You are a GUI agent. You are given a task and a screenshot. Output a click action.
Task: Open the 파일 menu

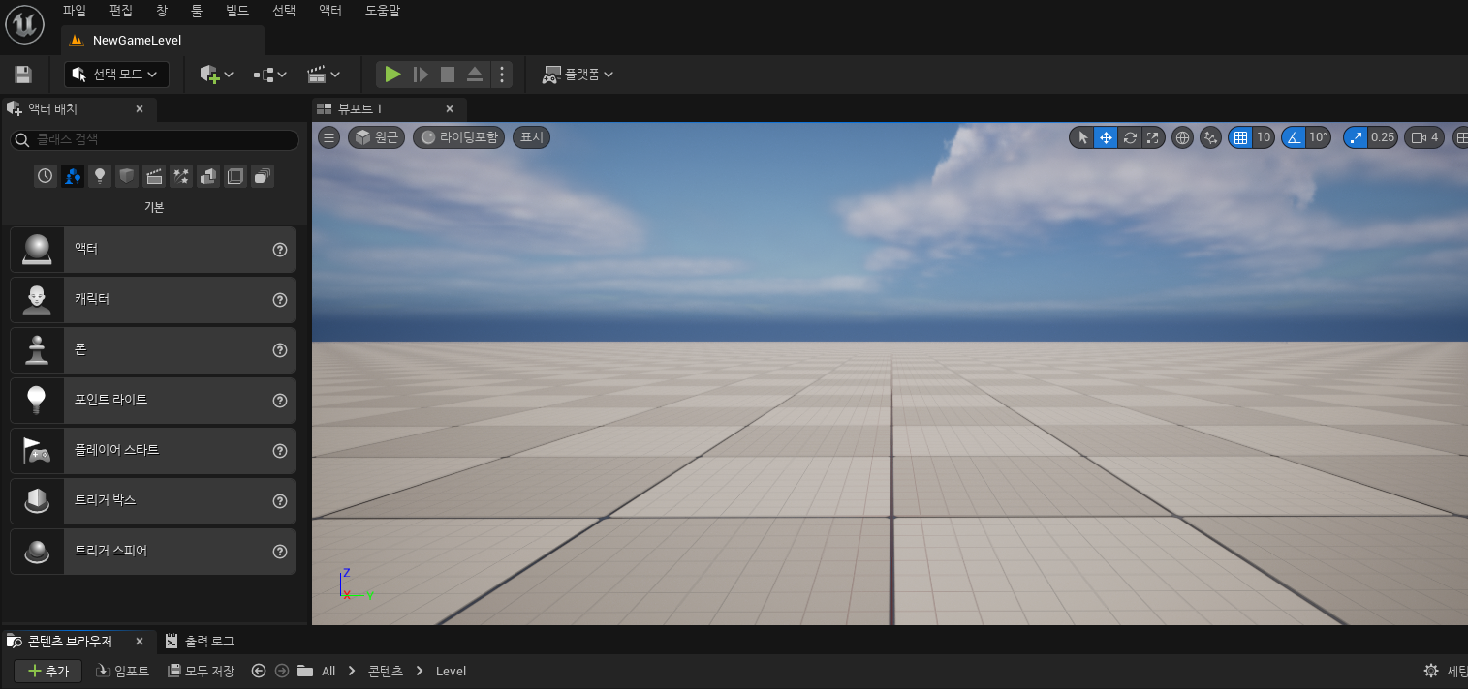pos(75,11)
